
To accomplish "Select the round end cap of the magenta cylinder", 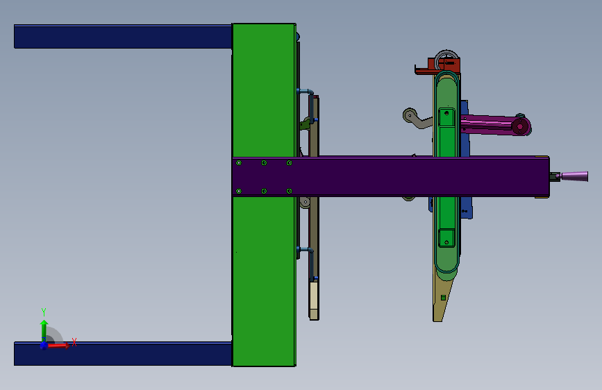I will tap(521, 126).
